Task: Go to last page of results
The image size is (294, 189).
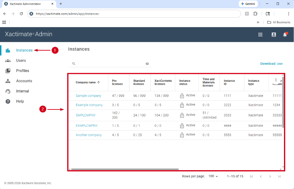Action: [279, 176]
